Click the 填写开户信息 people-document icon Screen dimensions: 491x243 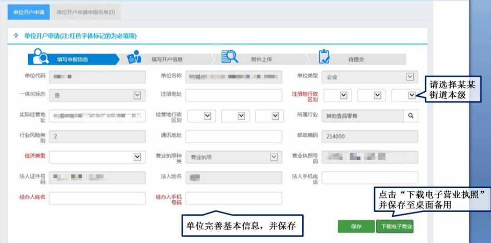[x=134, y=57]
